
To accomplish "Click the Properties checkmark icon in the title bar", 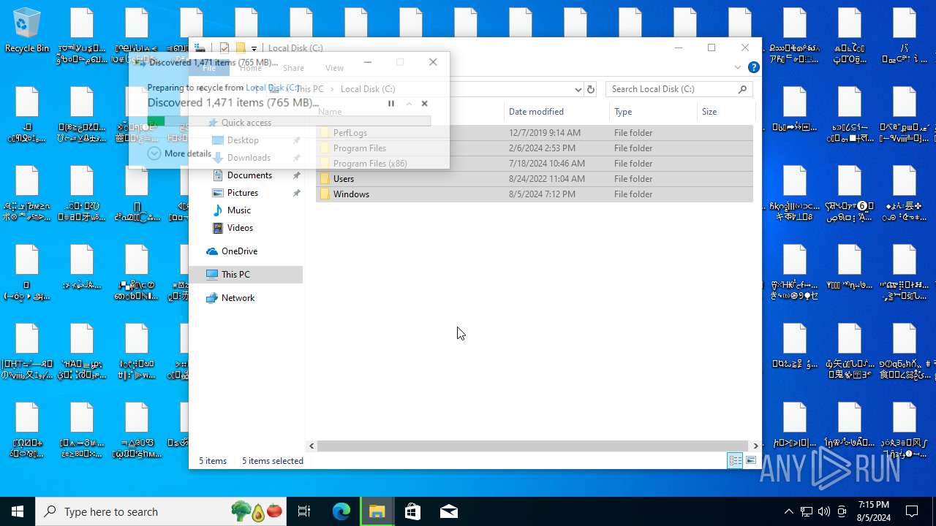I will pyautogui.click(x=224, y=48).
